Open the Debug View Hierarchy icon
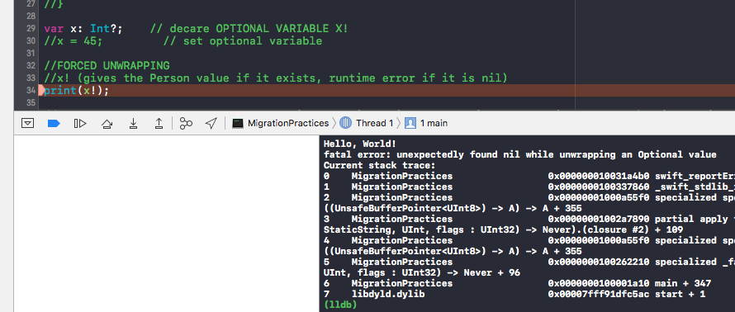Viewport: 735px width, 312px height. click(x=186, y=123)
